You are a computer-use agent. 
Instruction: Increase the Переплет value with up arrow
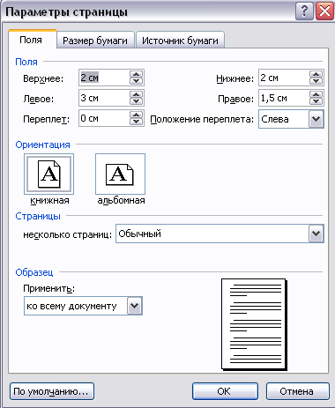click(136, 115)
